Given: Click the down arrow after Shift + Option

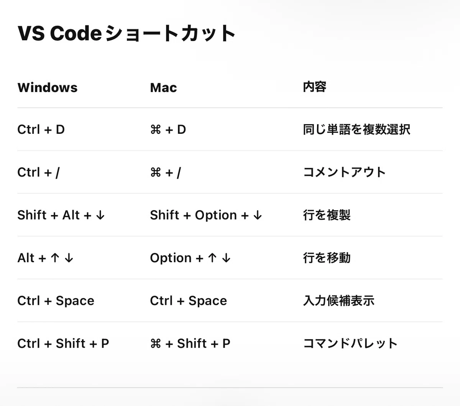Looking at the screenshot, I should pyautogui.click(x=258, y=215).
